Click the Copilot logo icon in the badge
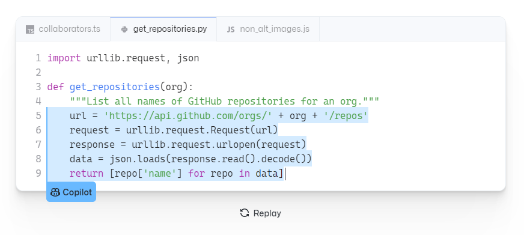524x235 pixels. point(55,192)
